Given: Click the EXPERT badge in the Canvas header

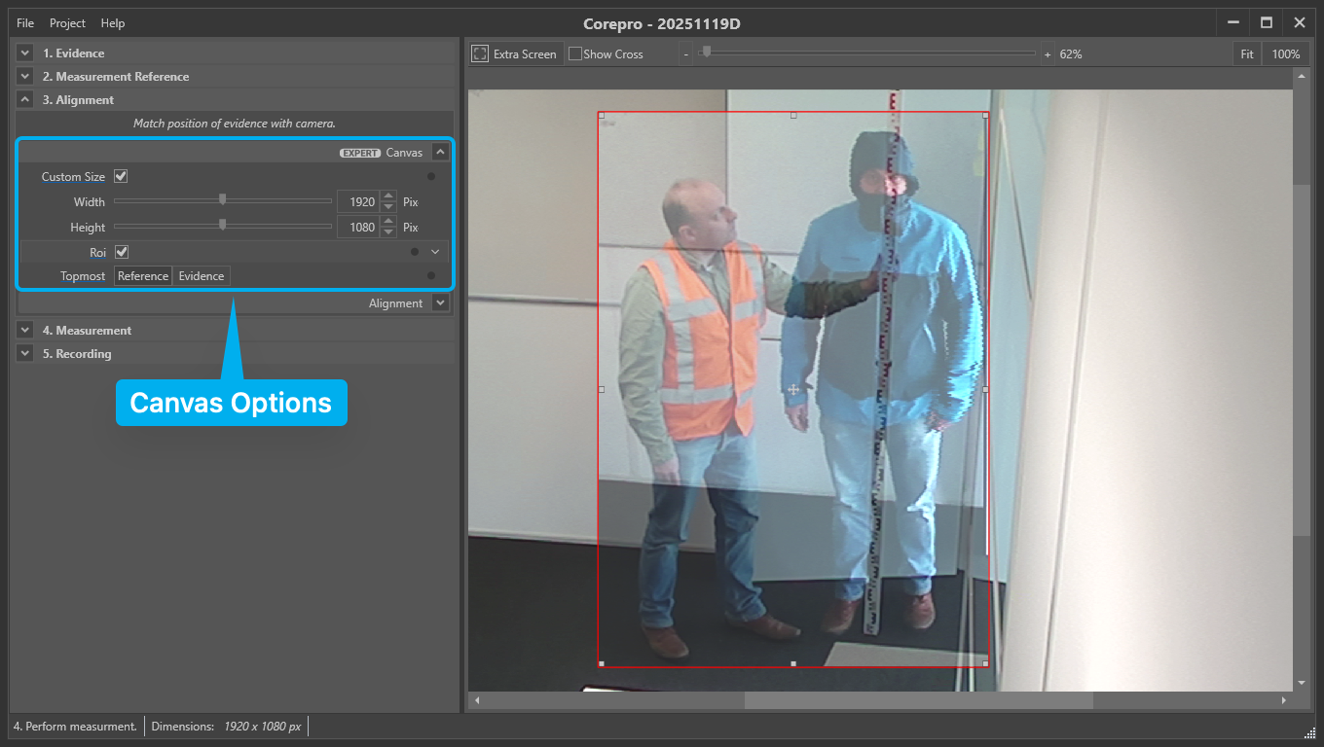Looking at the screenshot, I should coord(360,152).
